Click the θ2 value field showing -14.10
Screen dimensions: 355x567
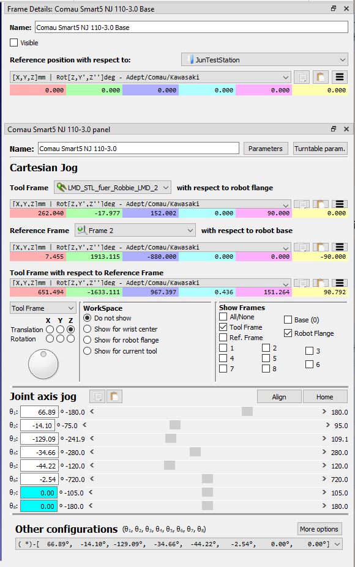(37, 425)
